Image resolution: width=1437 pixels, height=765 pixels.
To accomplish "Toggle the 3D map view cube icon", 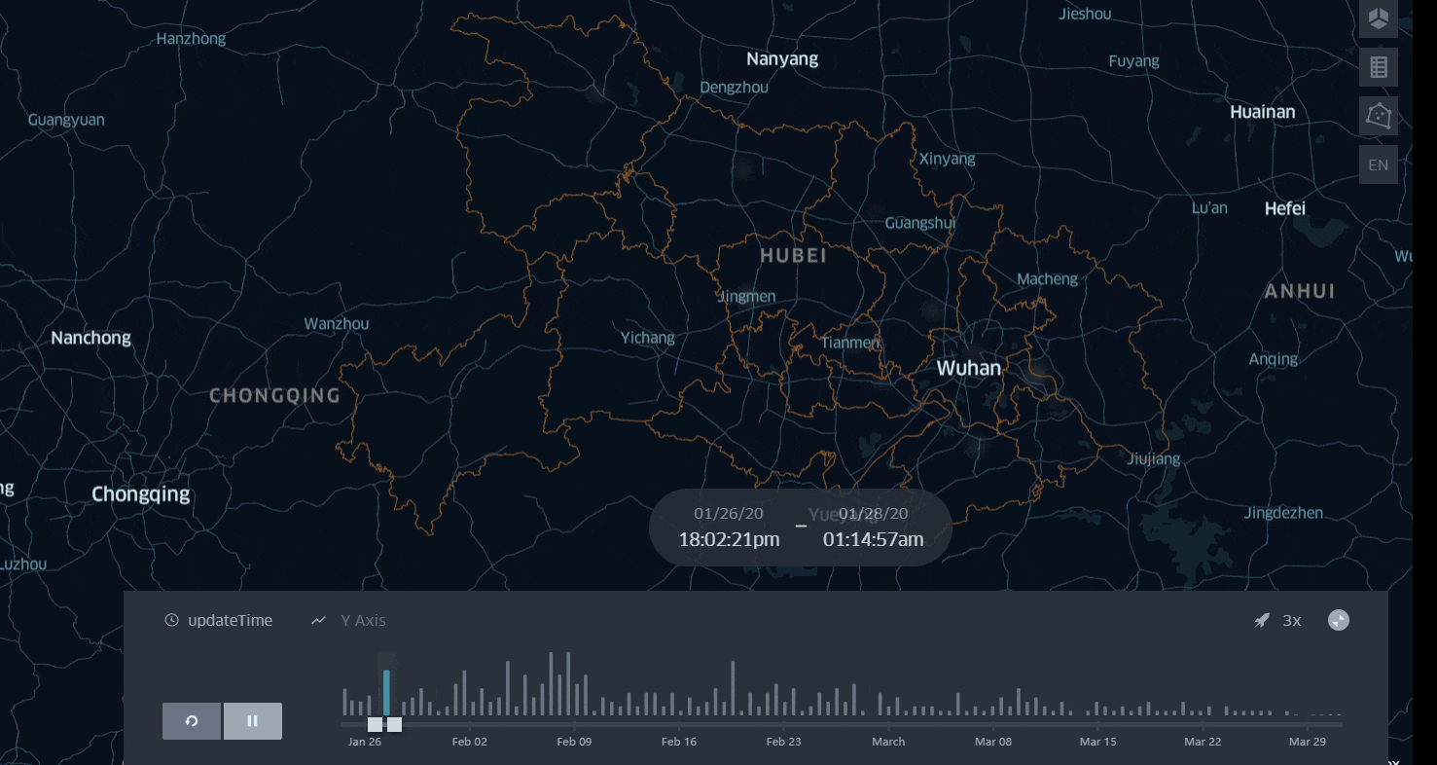I will click(1379, 18).
